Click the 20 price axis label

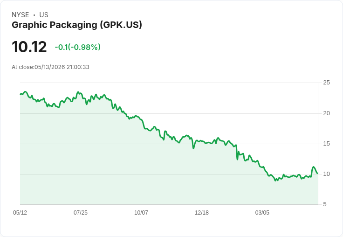[327, 113]
